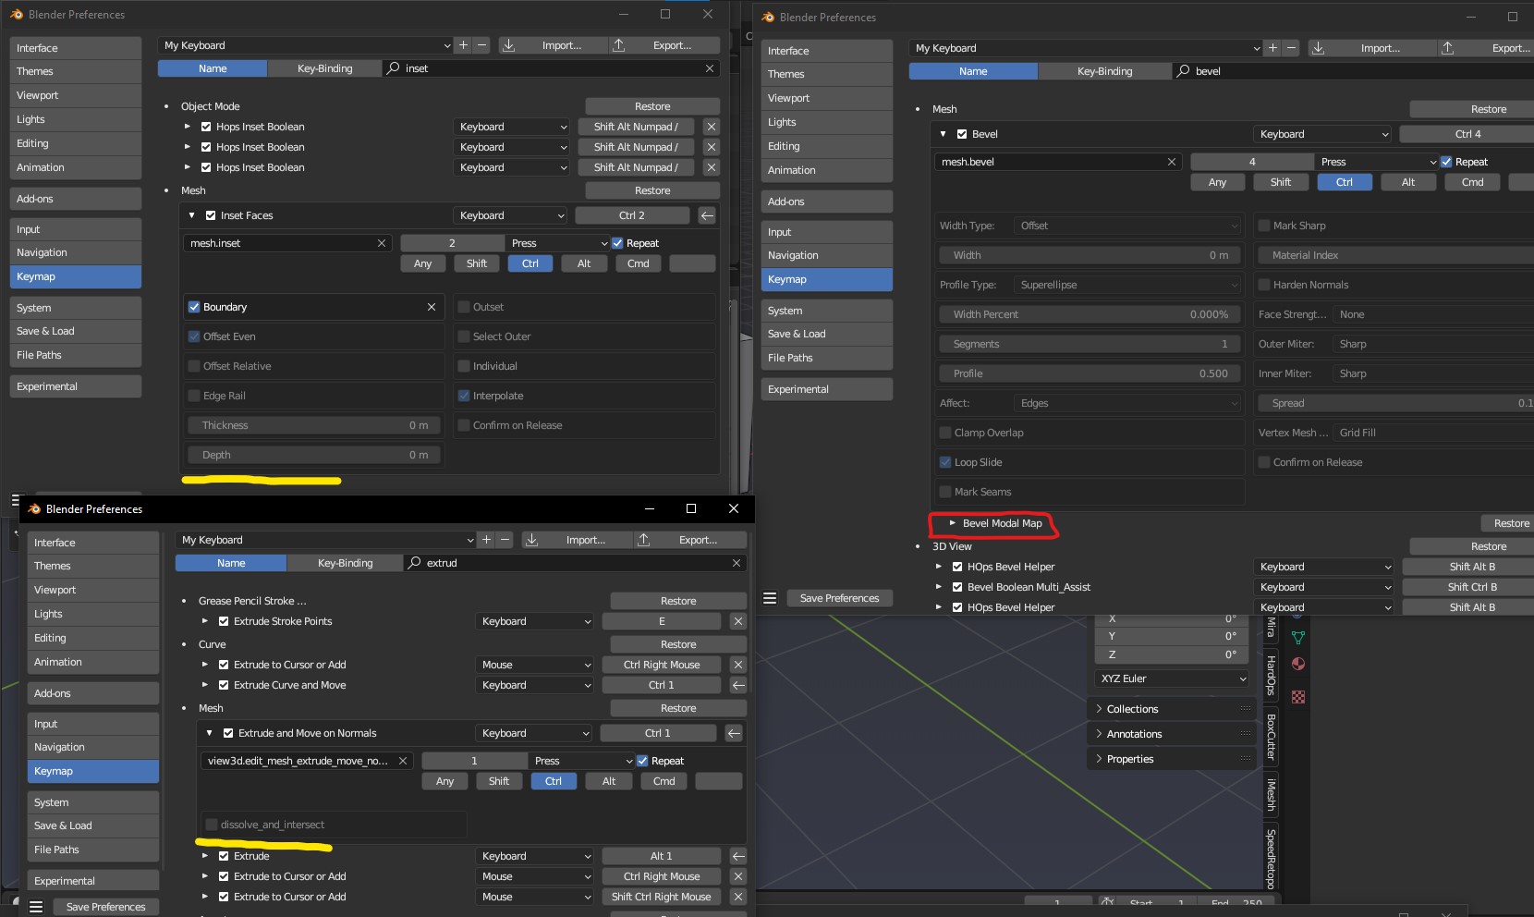This screenshot has width=1534, height=917.
Task: Click Save Preferences in the bevel window
Action: point(839,598)
